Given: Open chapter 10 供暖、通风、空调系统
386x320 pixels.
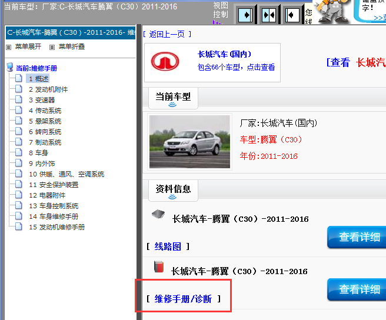Looking at the screenshot, I should coord(66,174).
